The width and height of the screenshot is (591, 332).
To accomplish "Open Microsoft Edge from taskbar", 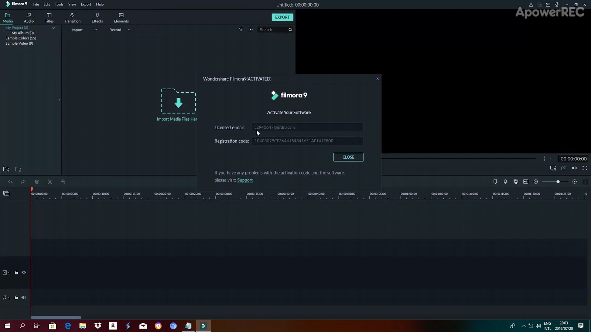I will point(68,326).
